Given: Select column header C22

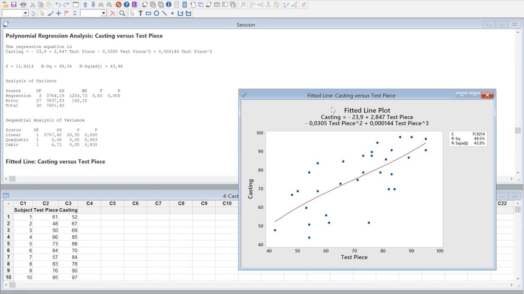Looking at the screenshot, I should point(502,203).
